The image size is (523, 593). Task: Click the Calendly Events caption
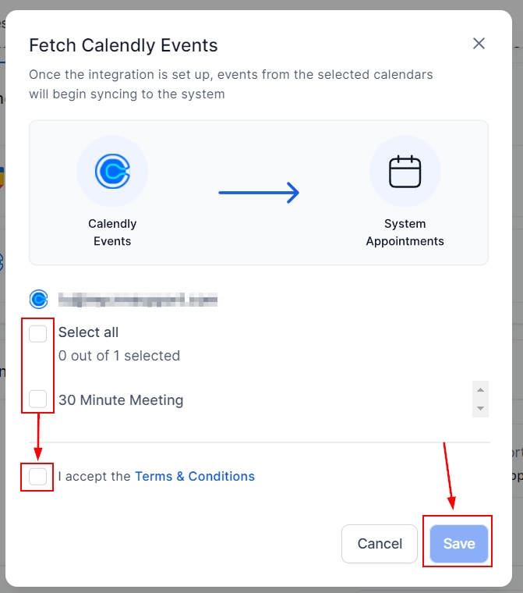(x=112, y=233)
